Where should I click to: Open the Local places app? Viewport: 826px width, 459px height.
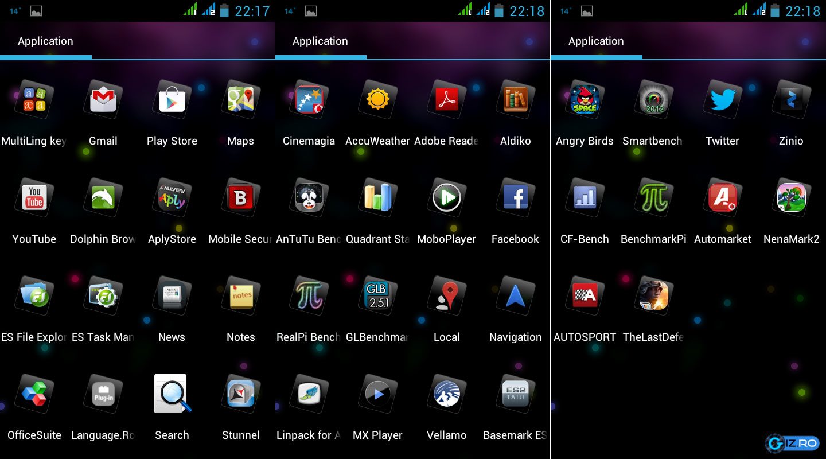[x=447, y=295]
